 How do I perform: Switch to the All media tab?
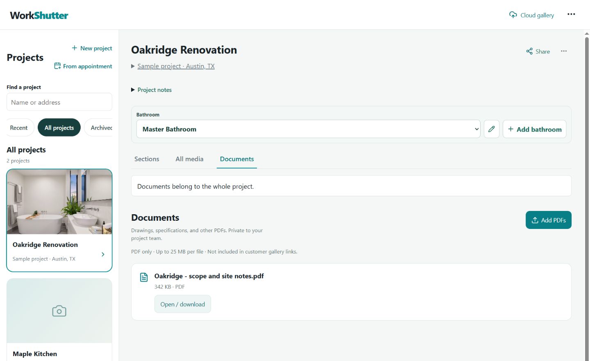coord(189,159)
